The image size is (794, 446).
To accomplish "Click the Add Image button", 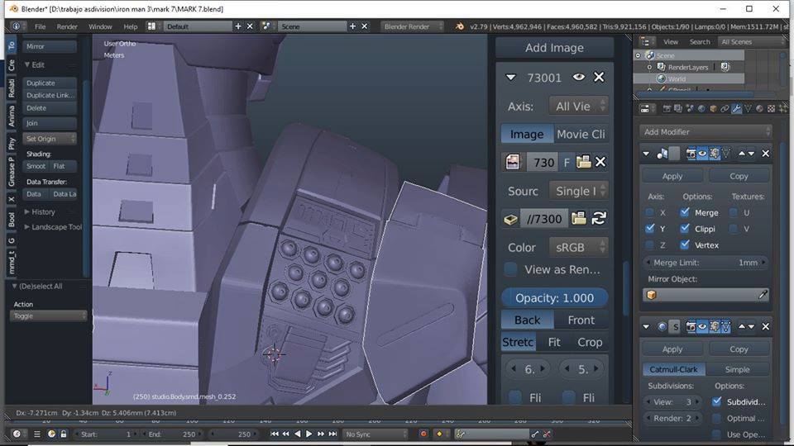I will pyautogui.click(x=554, y=48).
